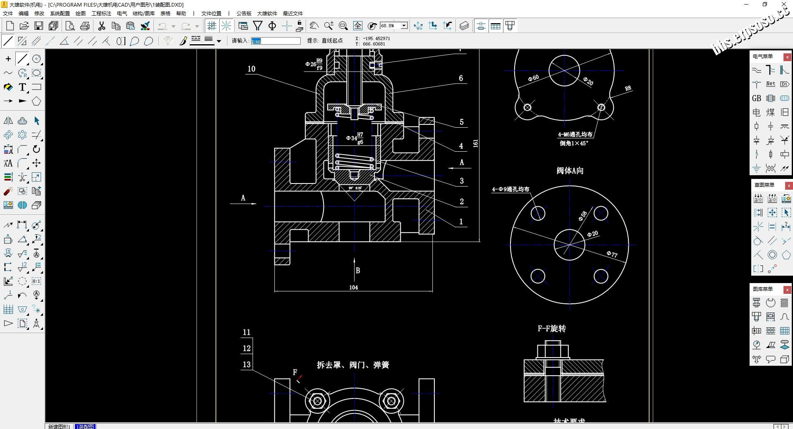Open the line type dropdown arrow
This screenshot has width=793, height=429.
click(219, 41)
